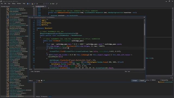Image resolution: width=174 pixels, height=98 pixels.
Task: Expand the LocalAimHandler tree node
Action: [x=7, y=96]
